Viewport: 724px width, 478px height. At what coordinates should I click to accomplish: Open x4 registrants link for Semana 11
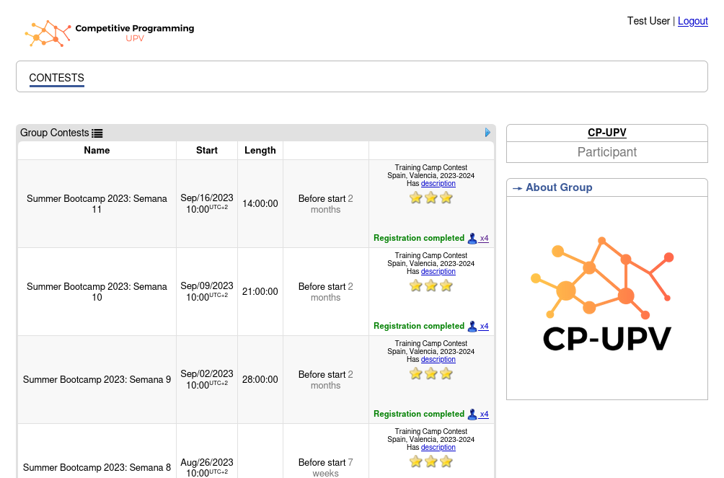[484, 239]
